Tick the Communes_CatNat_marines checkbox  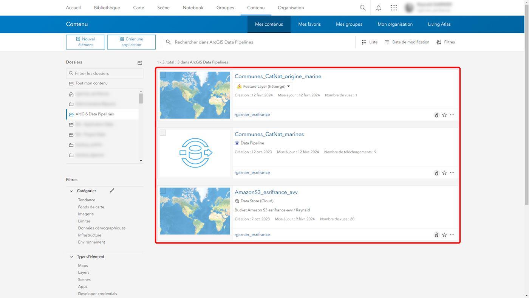point(163,133)
